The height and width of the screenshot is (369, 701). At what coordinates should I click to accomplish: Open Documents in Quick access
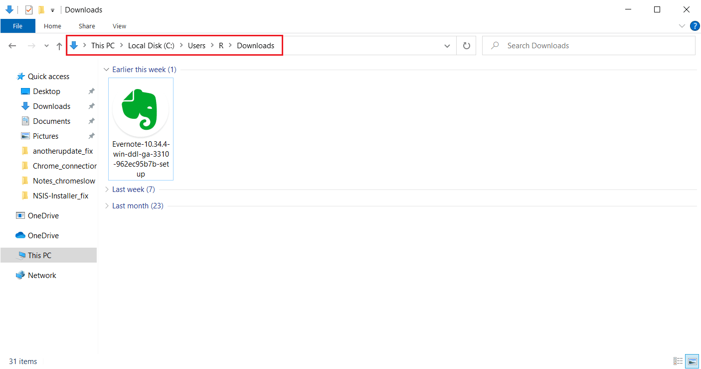(51, 121)
